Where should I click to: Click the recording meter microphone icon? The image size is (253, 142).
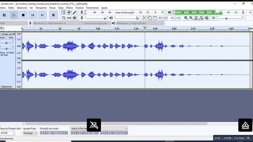82,12
